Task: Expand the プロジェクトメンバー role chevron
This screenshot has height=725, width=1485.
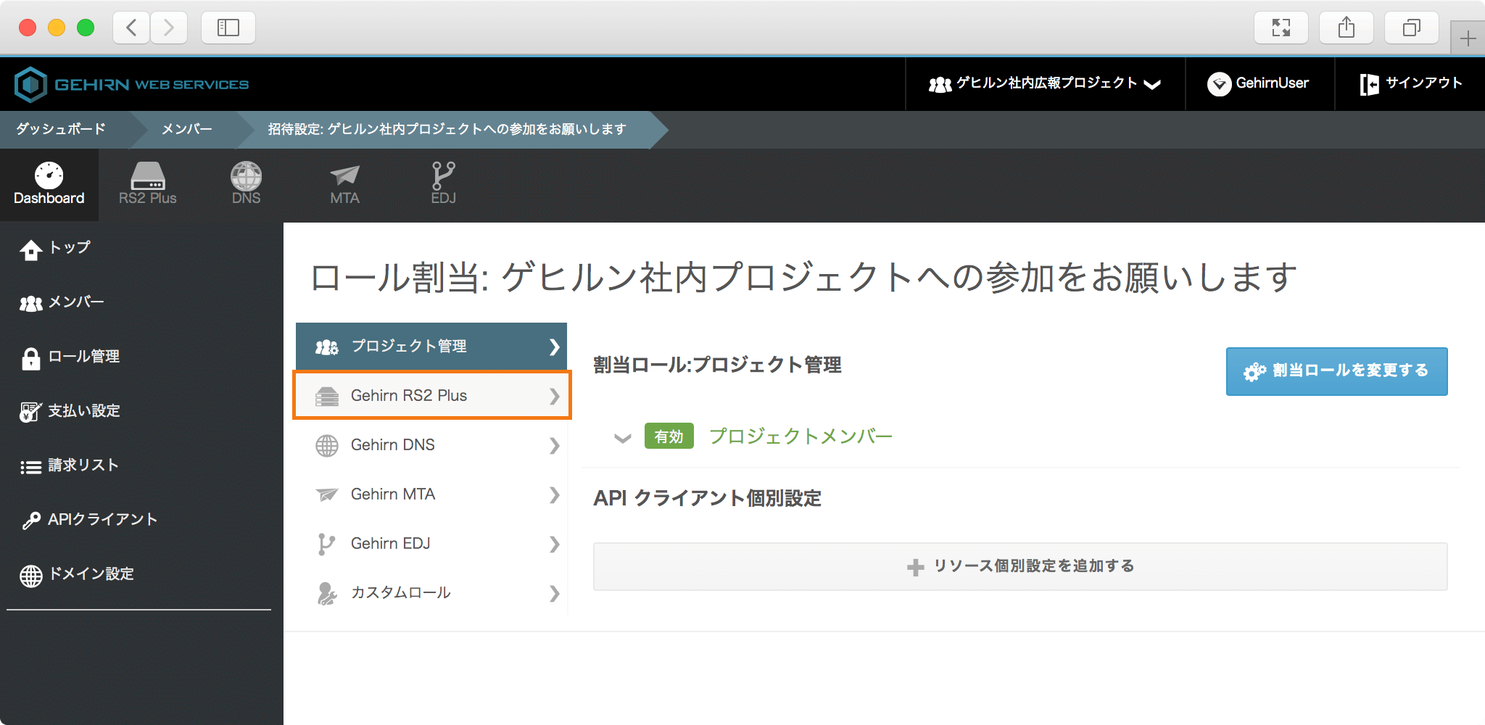Action: click(x=622, y=438)
